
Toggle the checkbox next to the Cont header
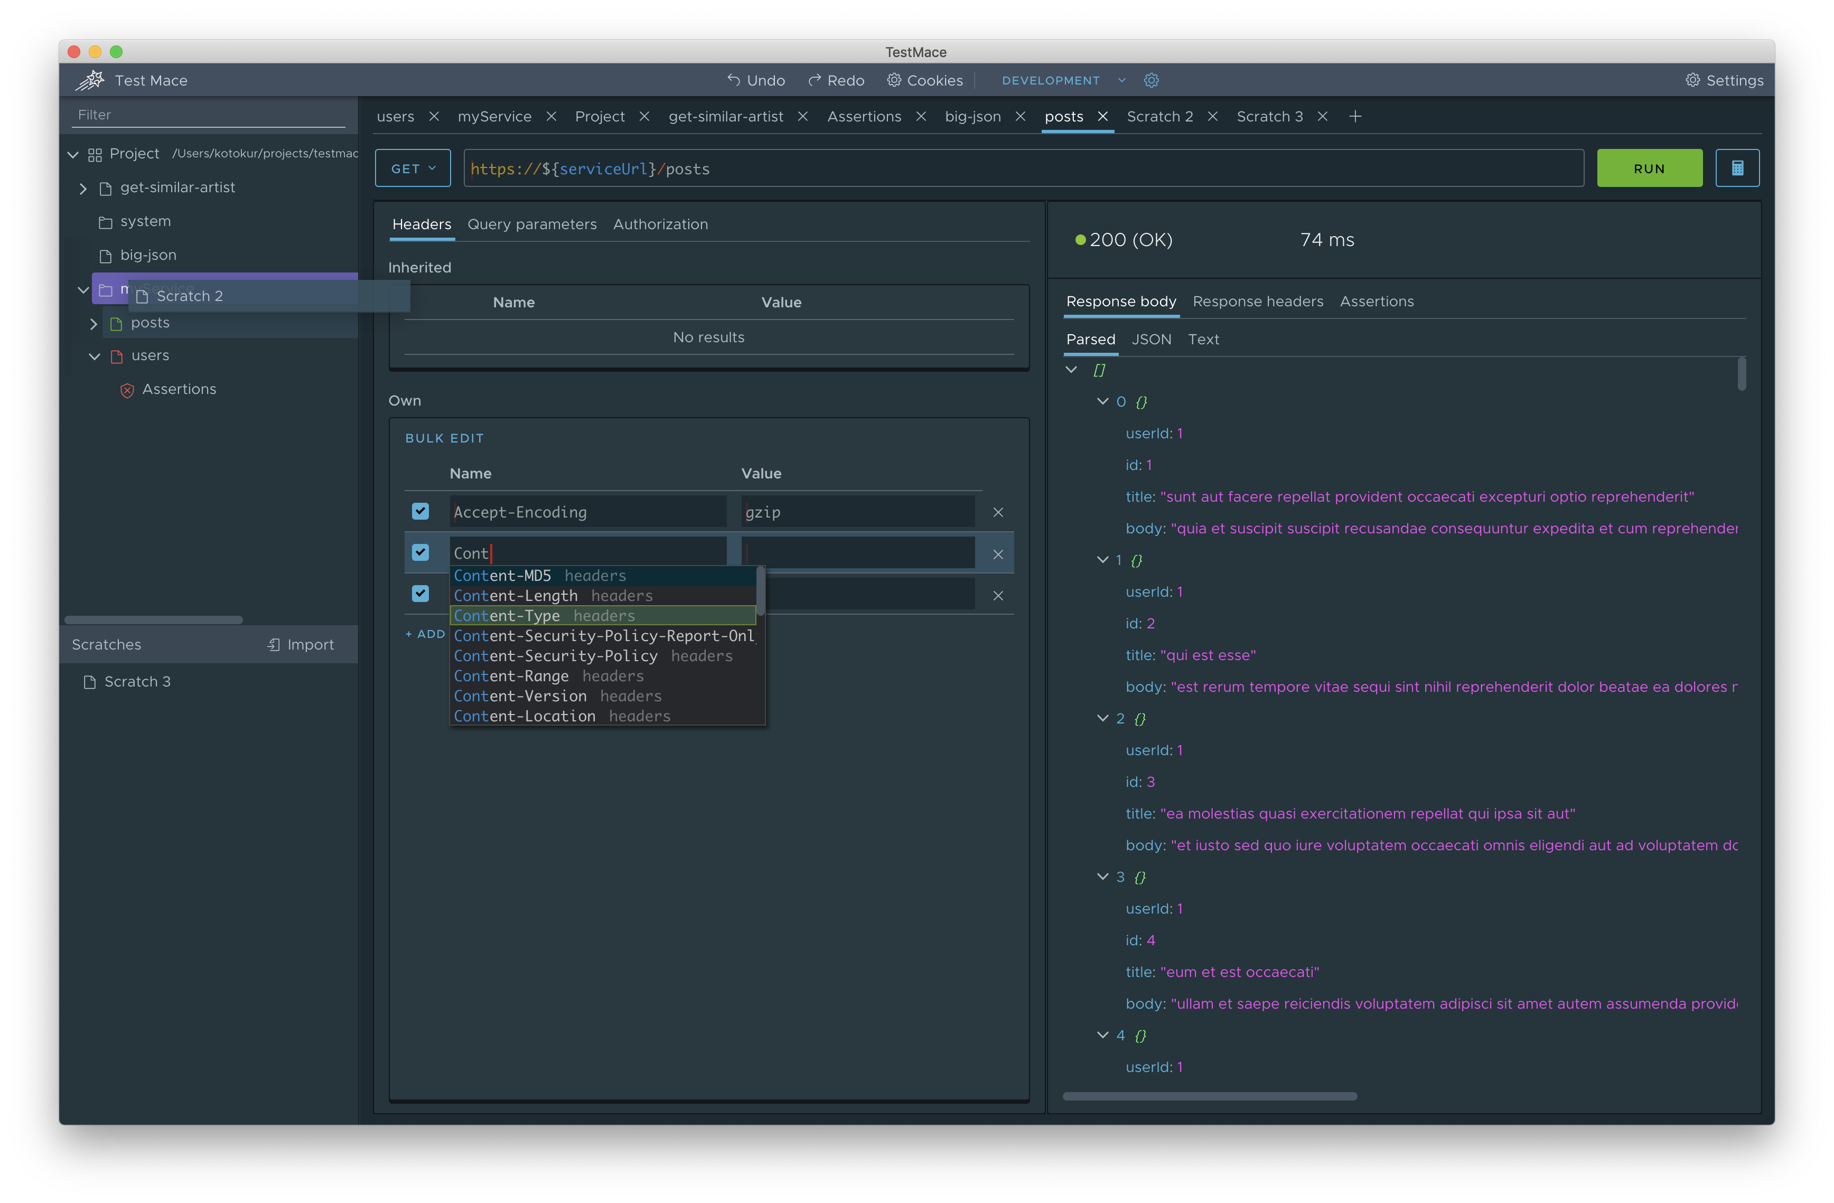point(421,552)
